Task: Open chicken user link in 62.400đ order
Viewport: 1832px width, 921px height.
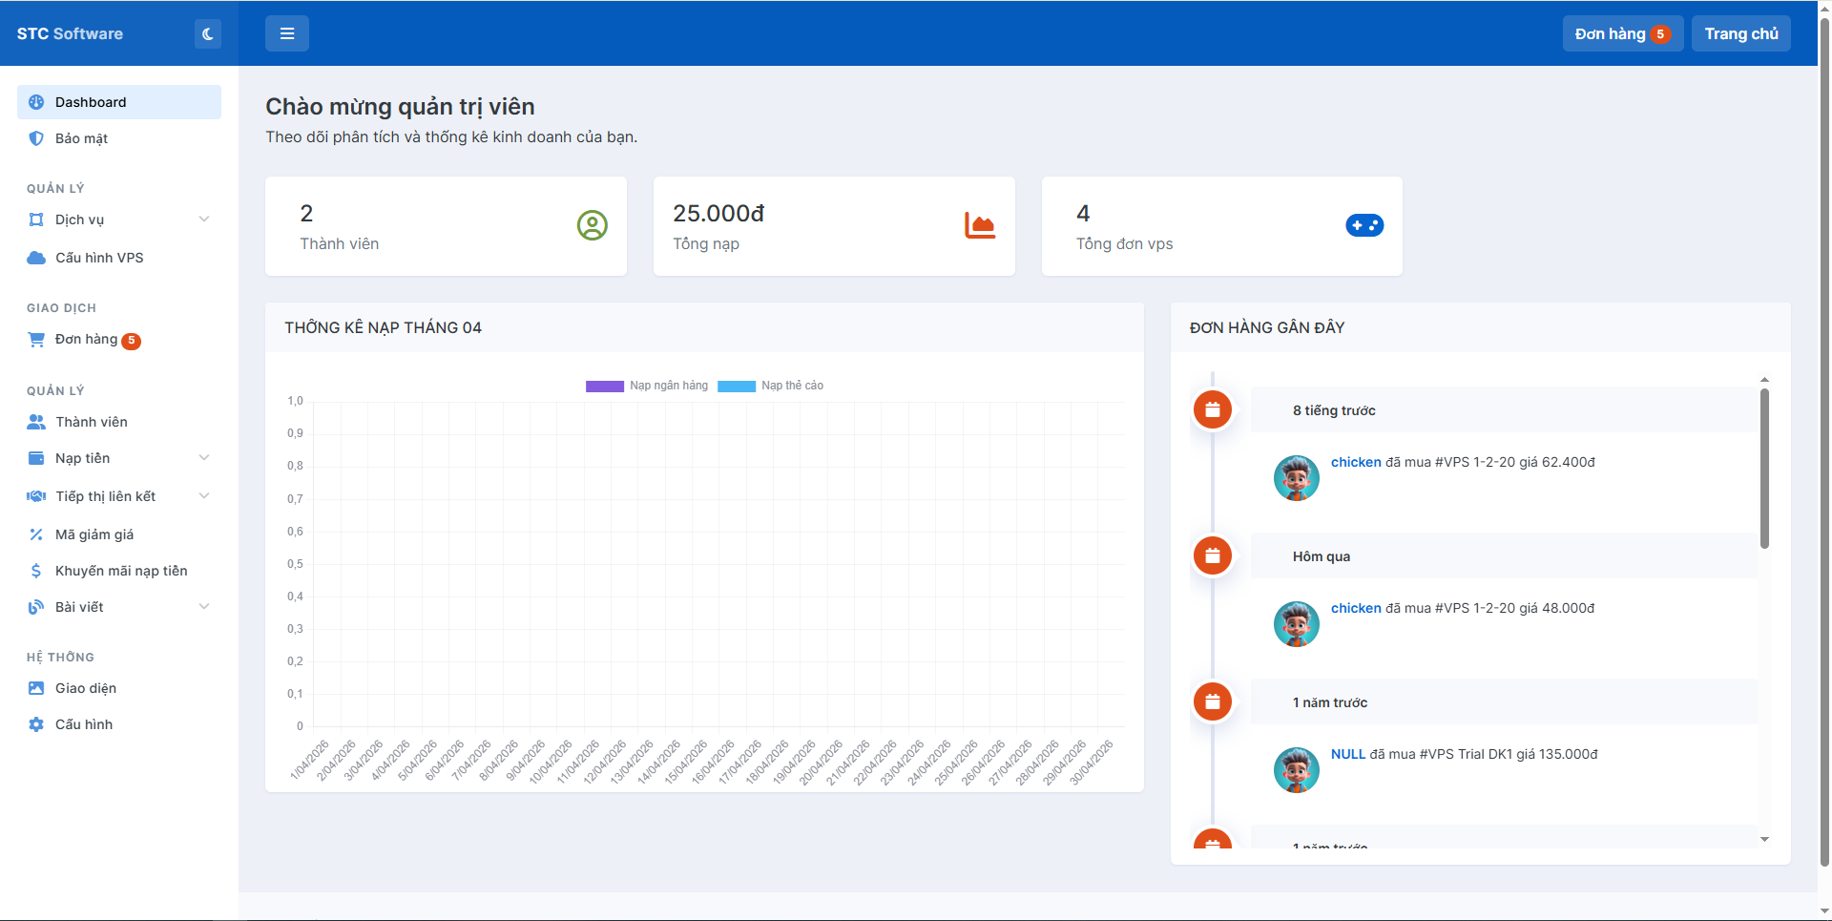Action: (x=1355, y=462)
